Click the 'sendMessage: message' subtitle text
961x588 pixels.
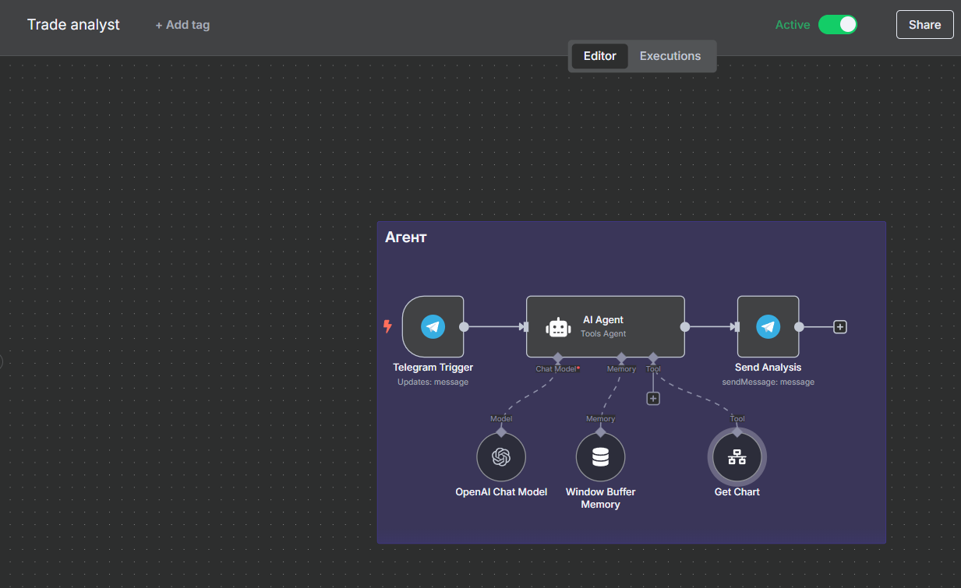click(768, 382)
